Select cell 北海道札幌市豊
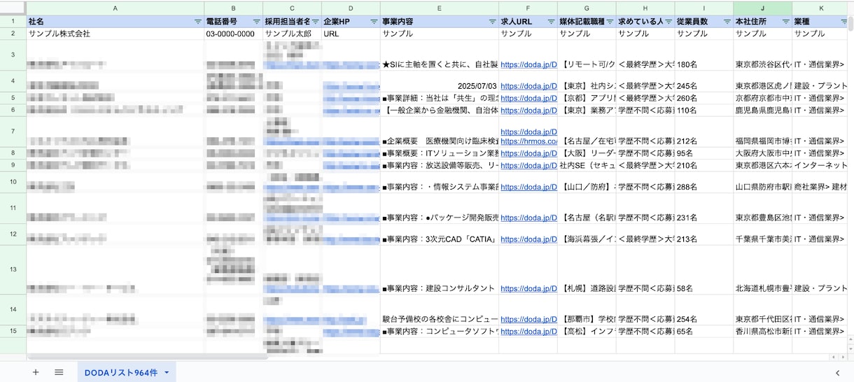This screenshot has width=854, height=382. 763,270
